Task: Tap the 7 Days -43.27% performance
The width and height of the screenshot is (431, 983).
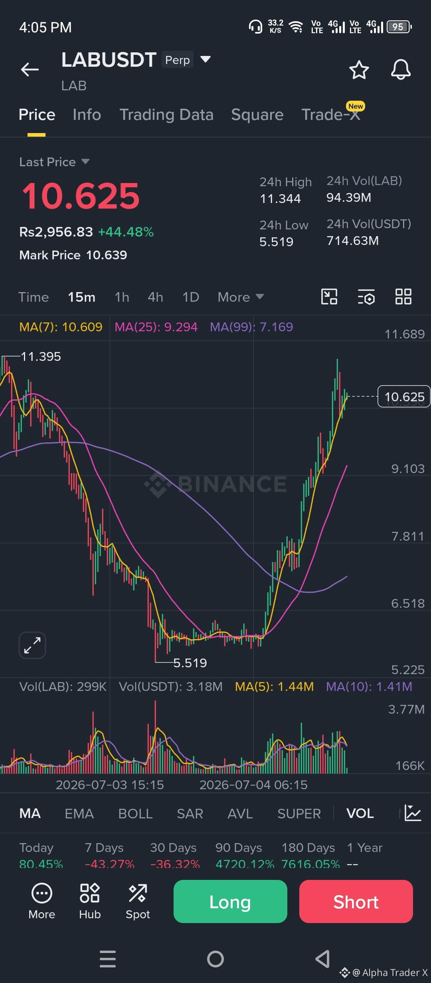Action: (x=109, y=855)
